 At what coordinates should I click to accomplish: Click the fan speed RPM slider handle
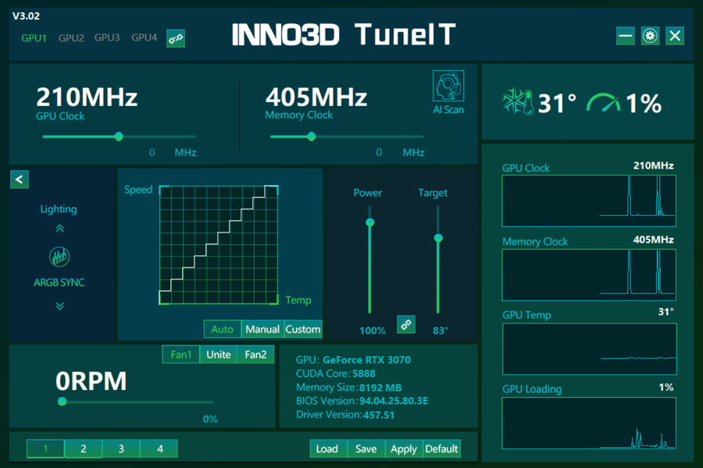(x=62, y=401)
